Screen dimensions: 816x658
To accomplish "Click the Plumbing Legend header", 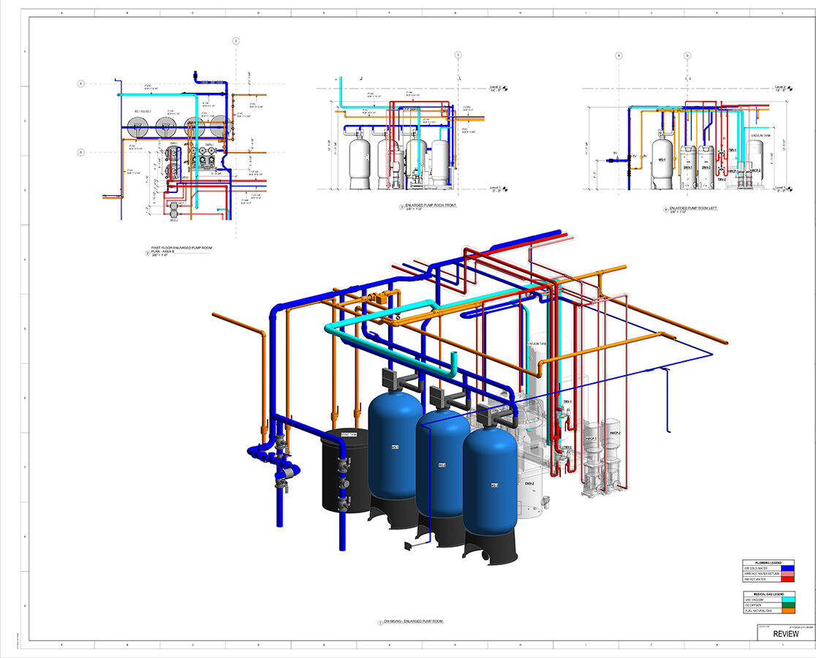I will 767,562.
